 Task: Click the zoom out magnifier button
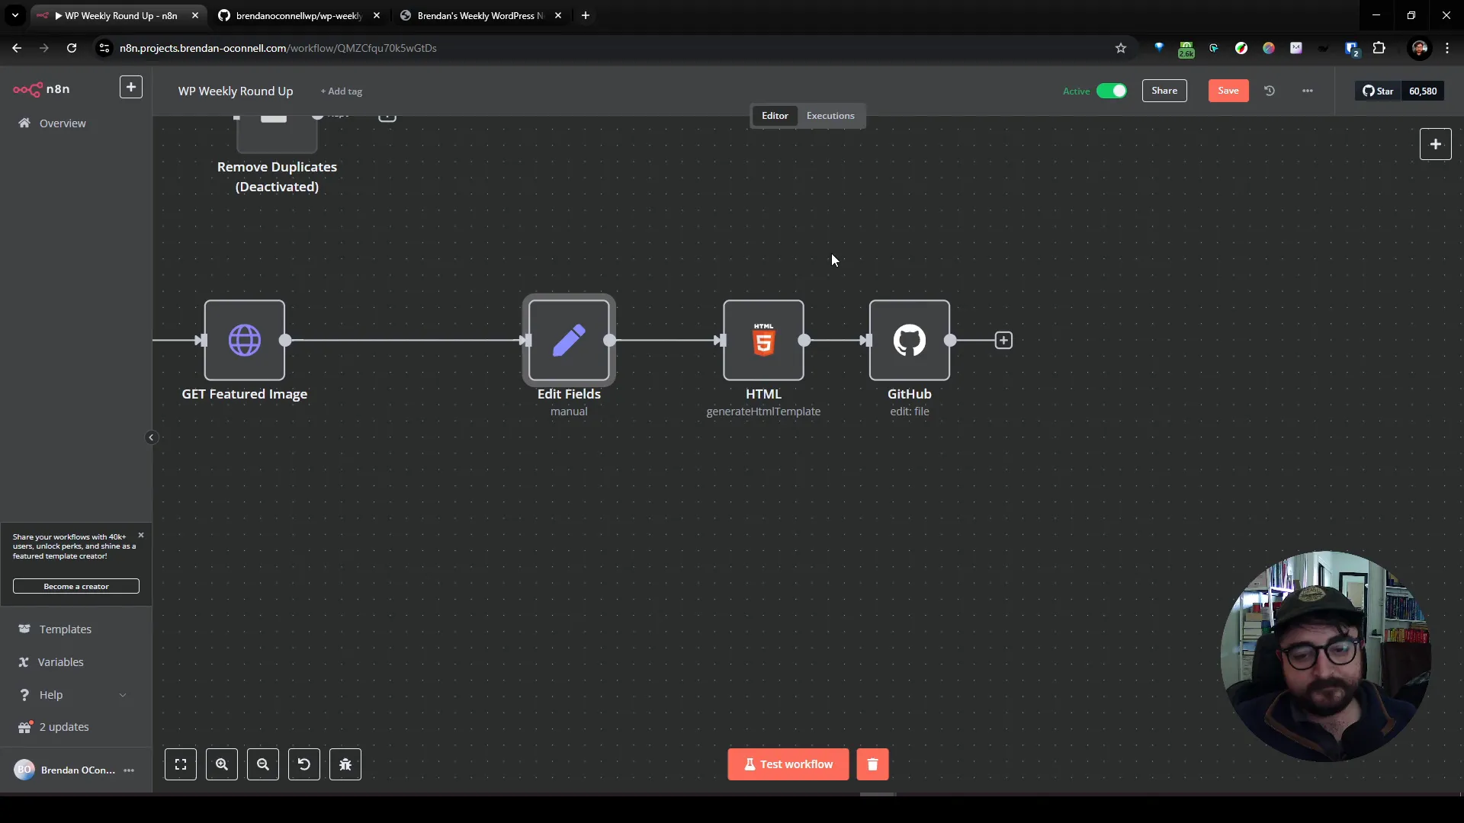(262, 765)
